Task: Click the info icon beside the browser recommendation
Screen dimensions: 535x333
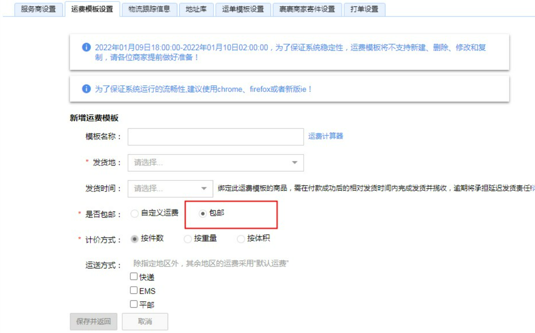Action: (86, 89)
